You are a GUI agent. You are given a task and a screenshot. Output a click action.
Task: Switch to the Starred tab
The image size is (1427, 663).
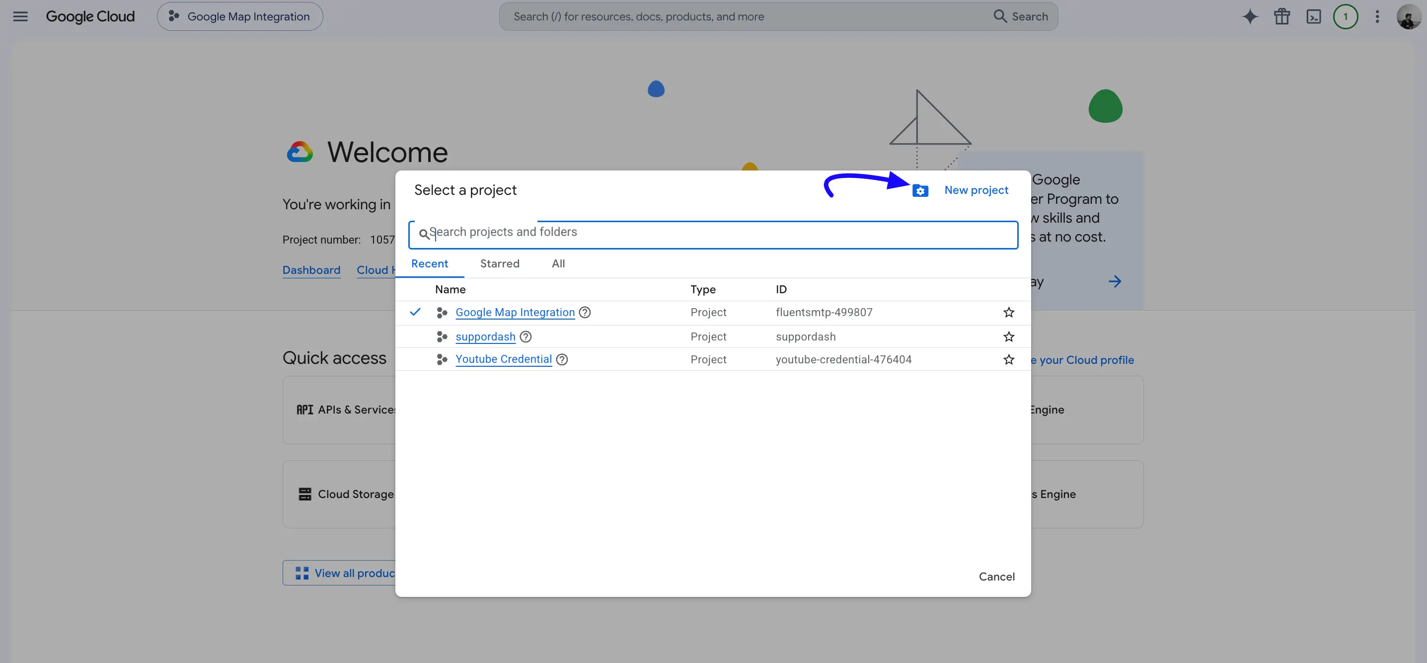pyautogui.click(x=500, y=263)
